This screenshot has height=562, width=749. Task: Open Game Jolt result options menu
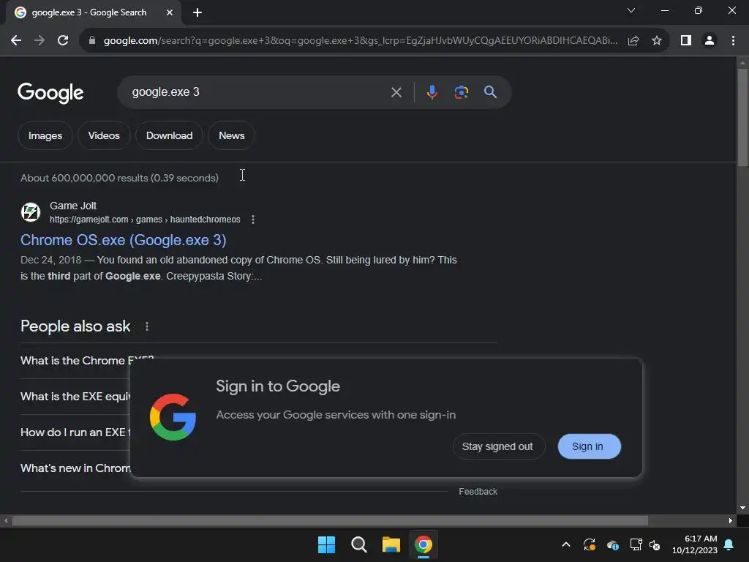[x=252, y=220]
